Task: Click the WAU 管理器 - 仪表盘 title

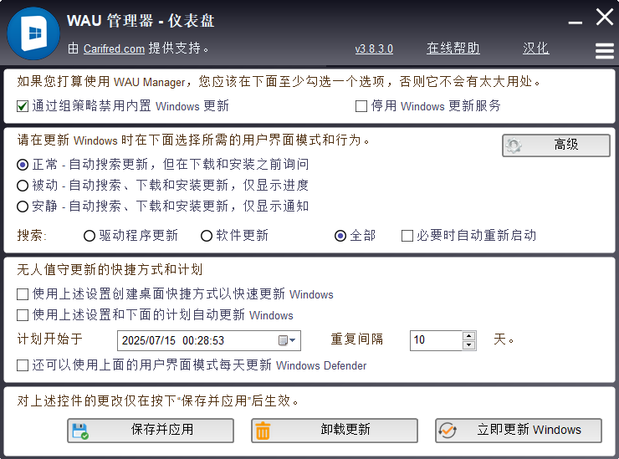Action: tap(141, 21)
